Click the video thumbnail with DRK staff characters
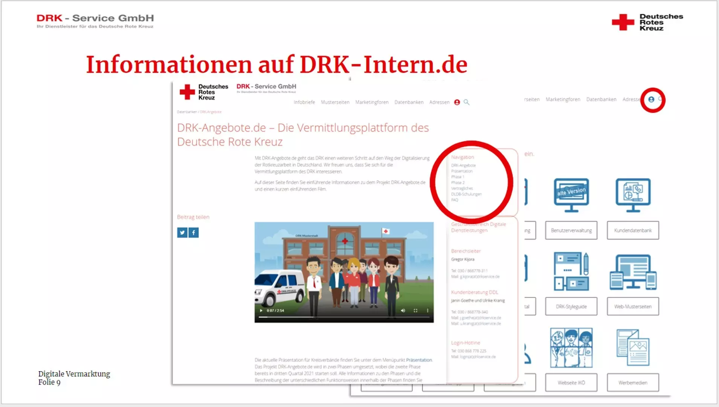The image size is (719, 407). [x=344, y=272]
